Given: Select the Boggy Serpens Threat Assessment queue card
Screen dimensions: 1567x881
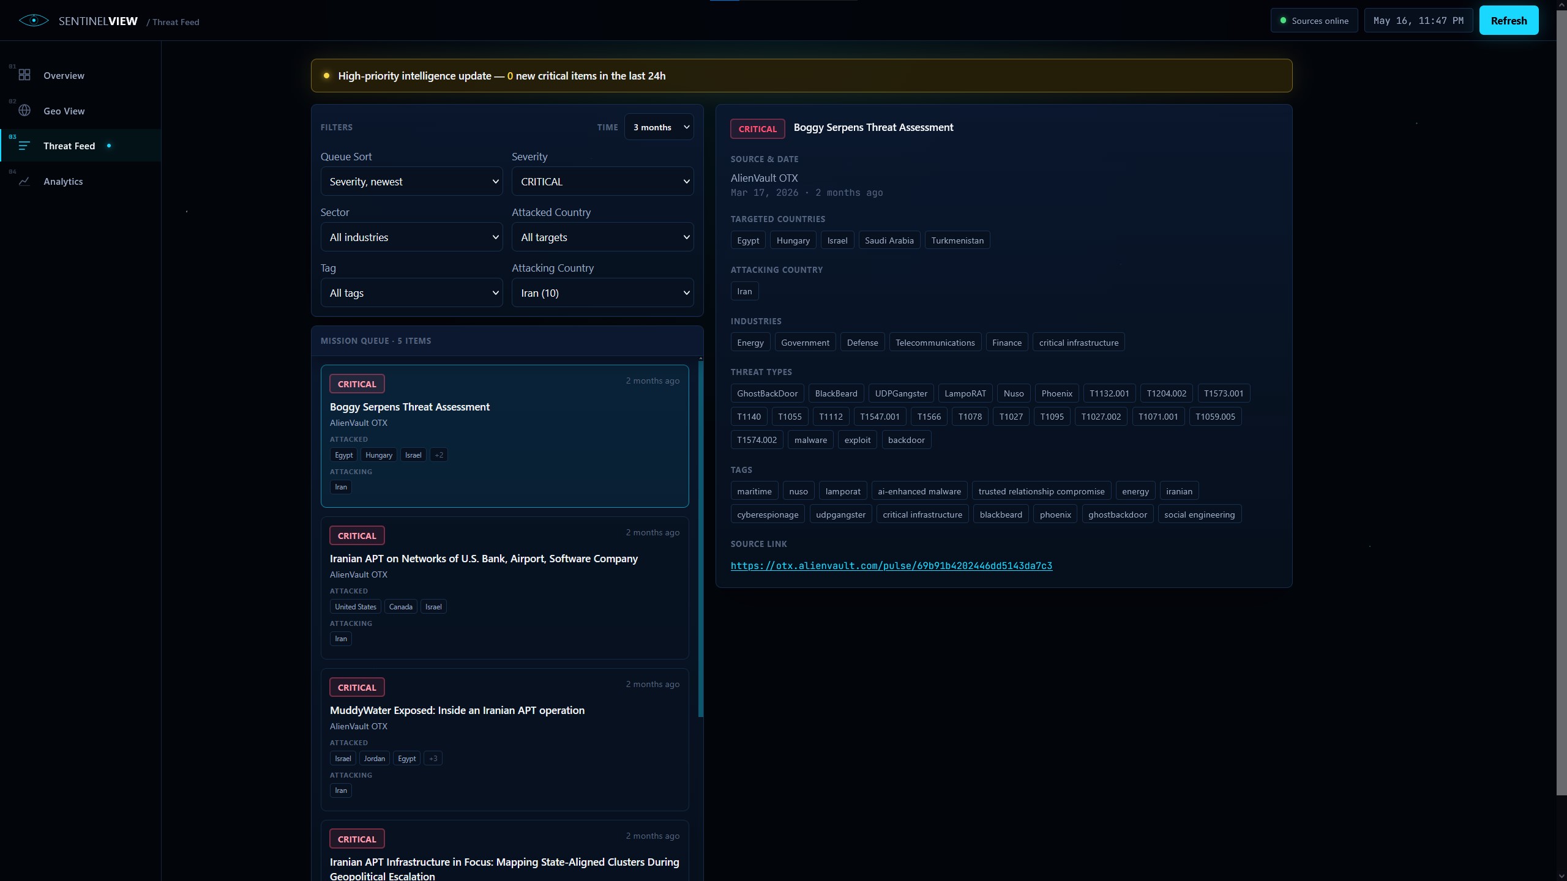Looking at the screenshot, I should pyautogui.click(x=504, y=436).
